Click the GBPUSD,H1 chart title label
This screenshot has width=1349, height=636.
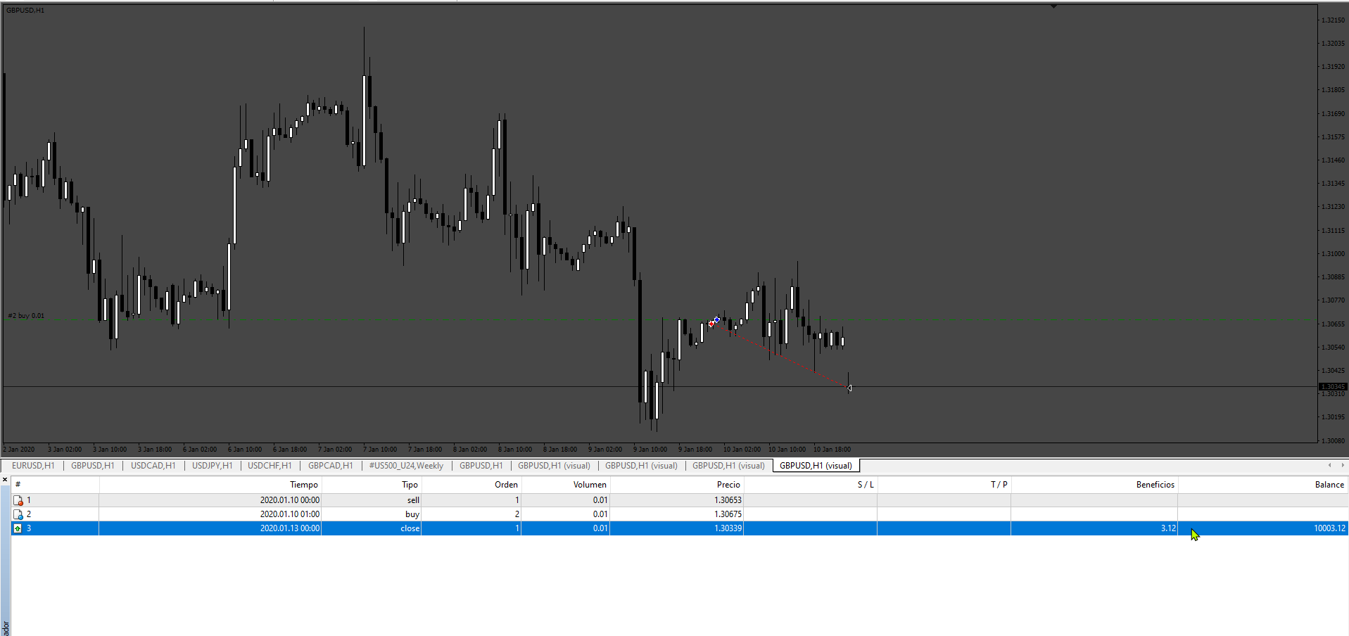click(25, 11)
